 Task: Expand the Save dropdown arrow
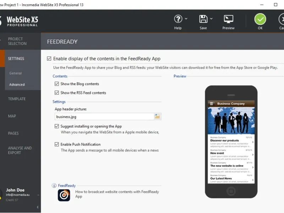click(x=211, y=19)
